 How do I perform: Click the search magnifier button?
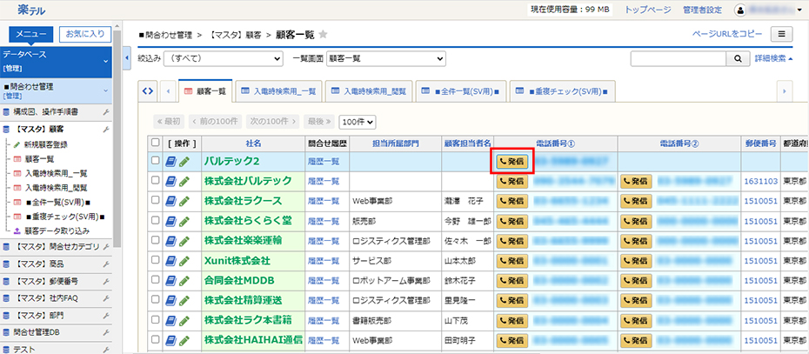[x=738, y=58]
